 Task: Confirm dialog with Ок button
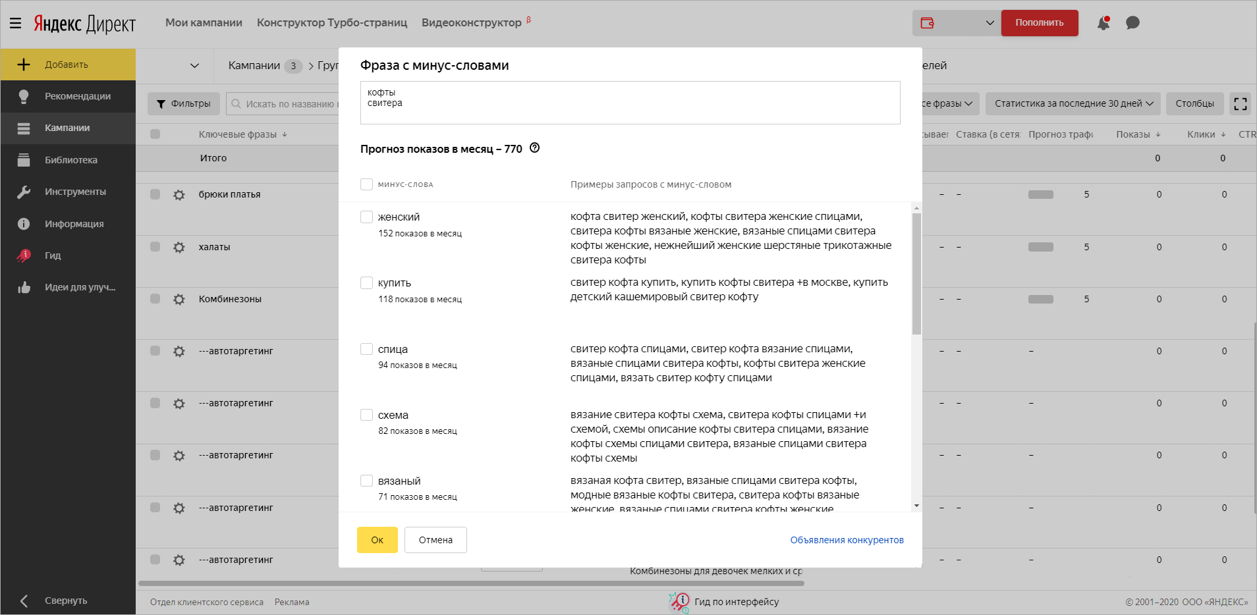click(377, 540)
